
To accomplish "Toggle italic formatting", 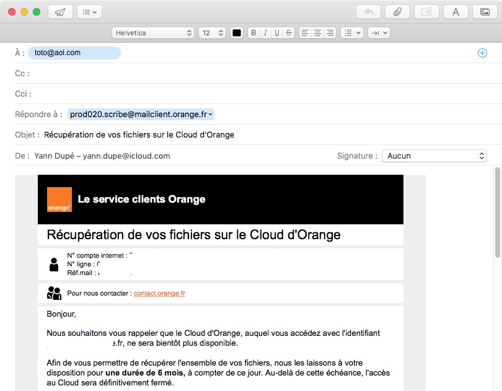I will [265, 33].
